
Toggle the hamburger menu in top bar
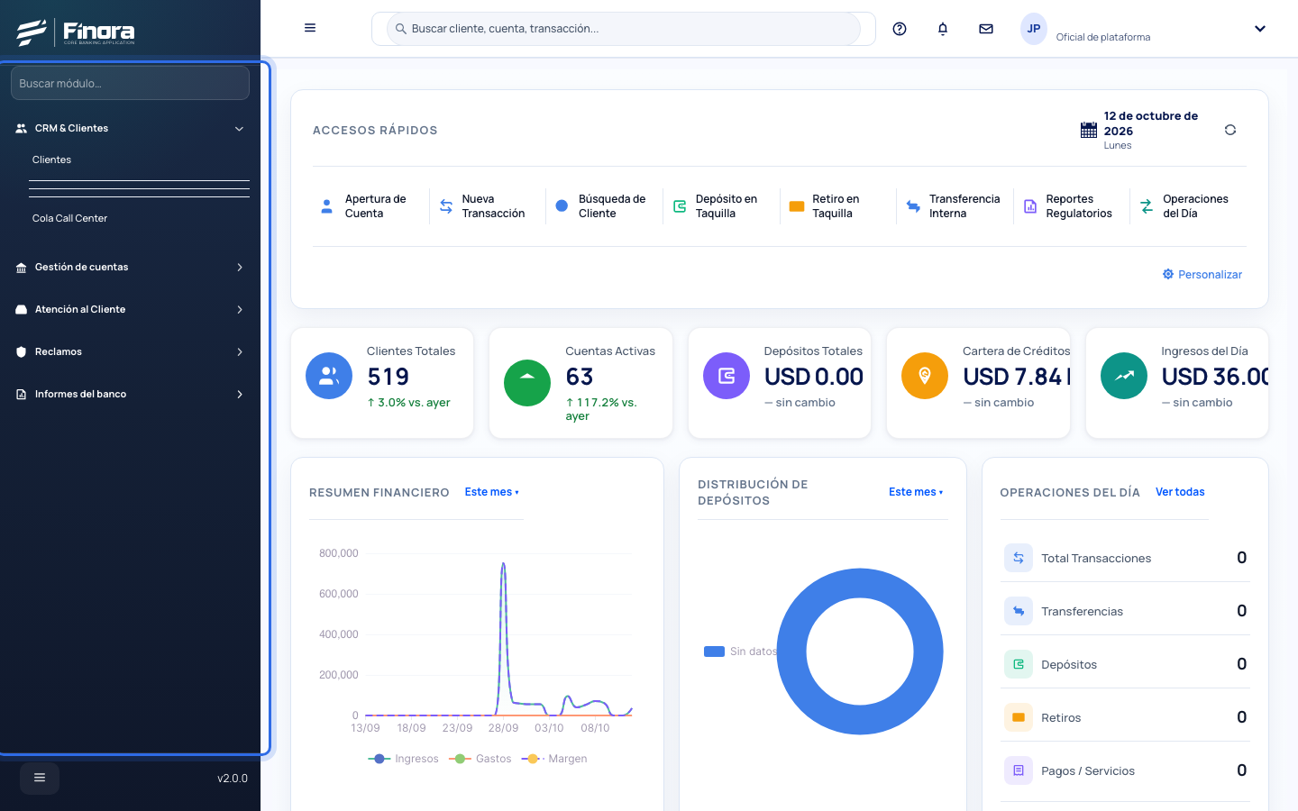[310, 28]
